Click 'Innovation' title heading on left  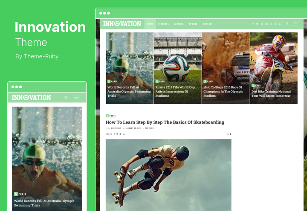tap(50, 27)
